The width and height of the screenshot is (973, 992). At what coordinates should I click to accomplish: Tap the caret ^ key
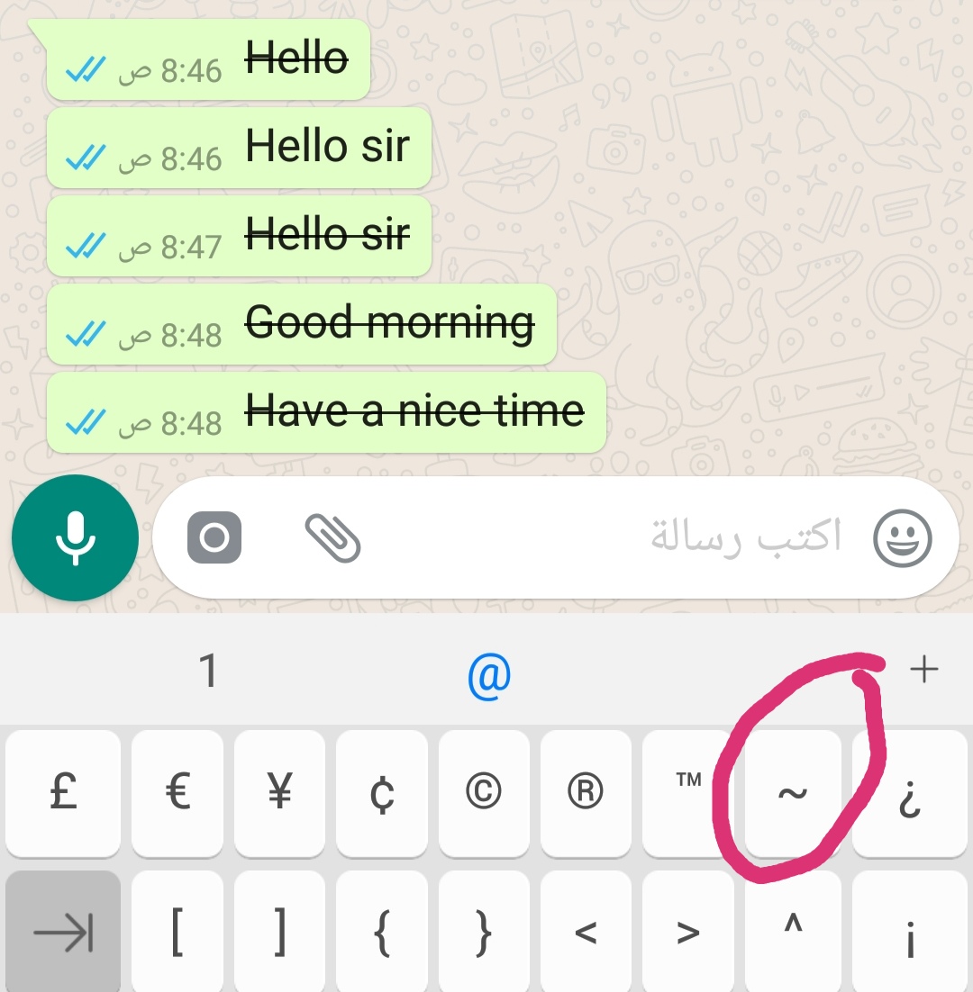793,932
